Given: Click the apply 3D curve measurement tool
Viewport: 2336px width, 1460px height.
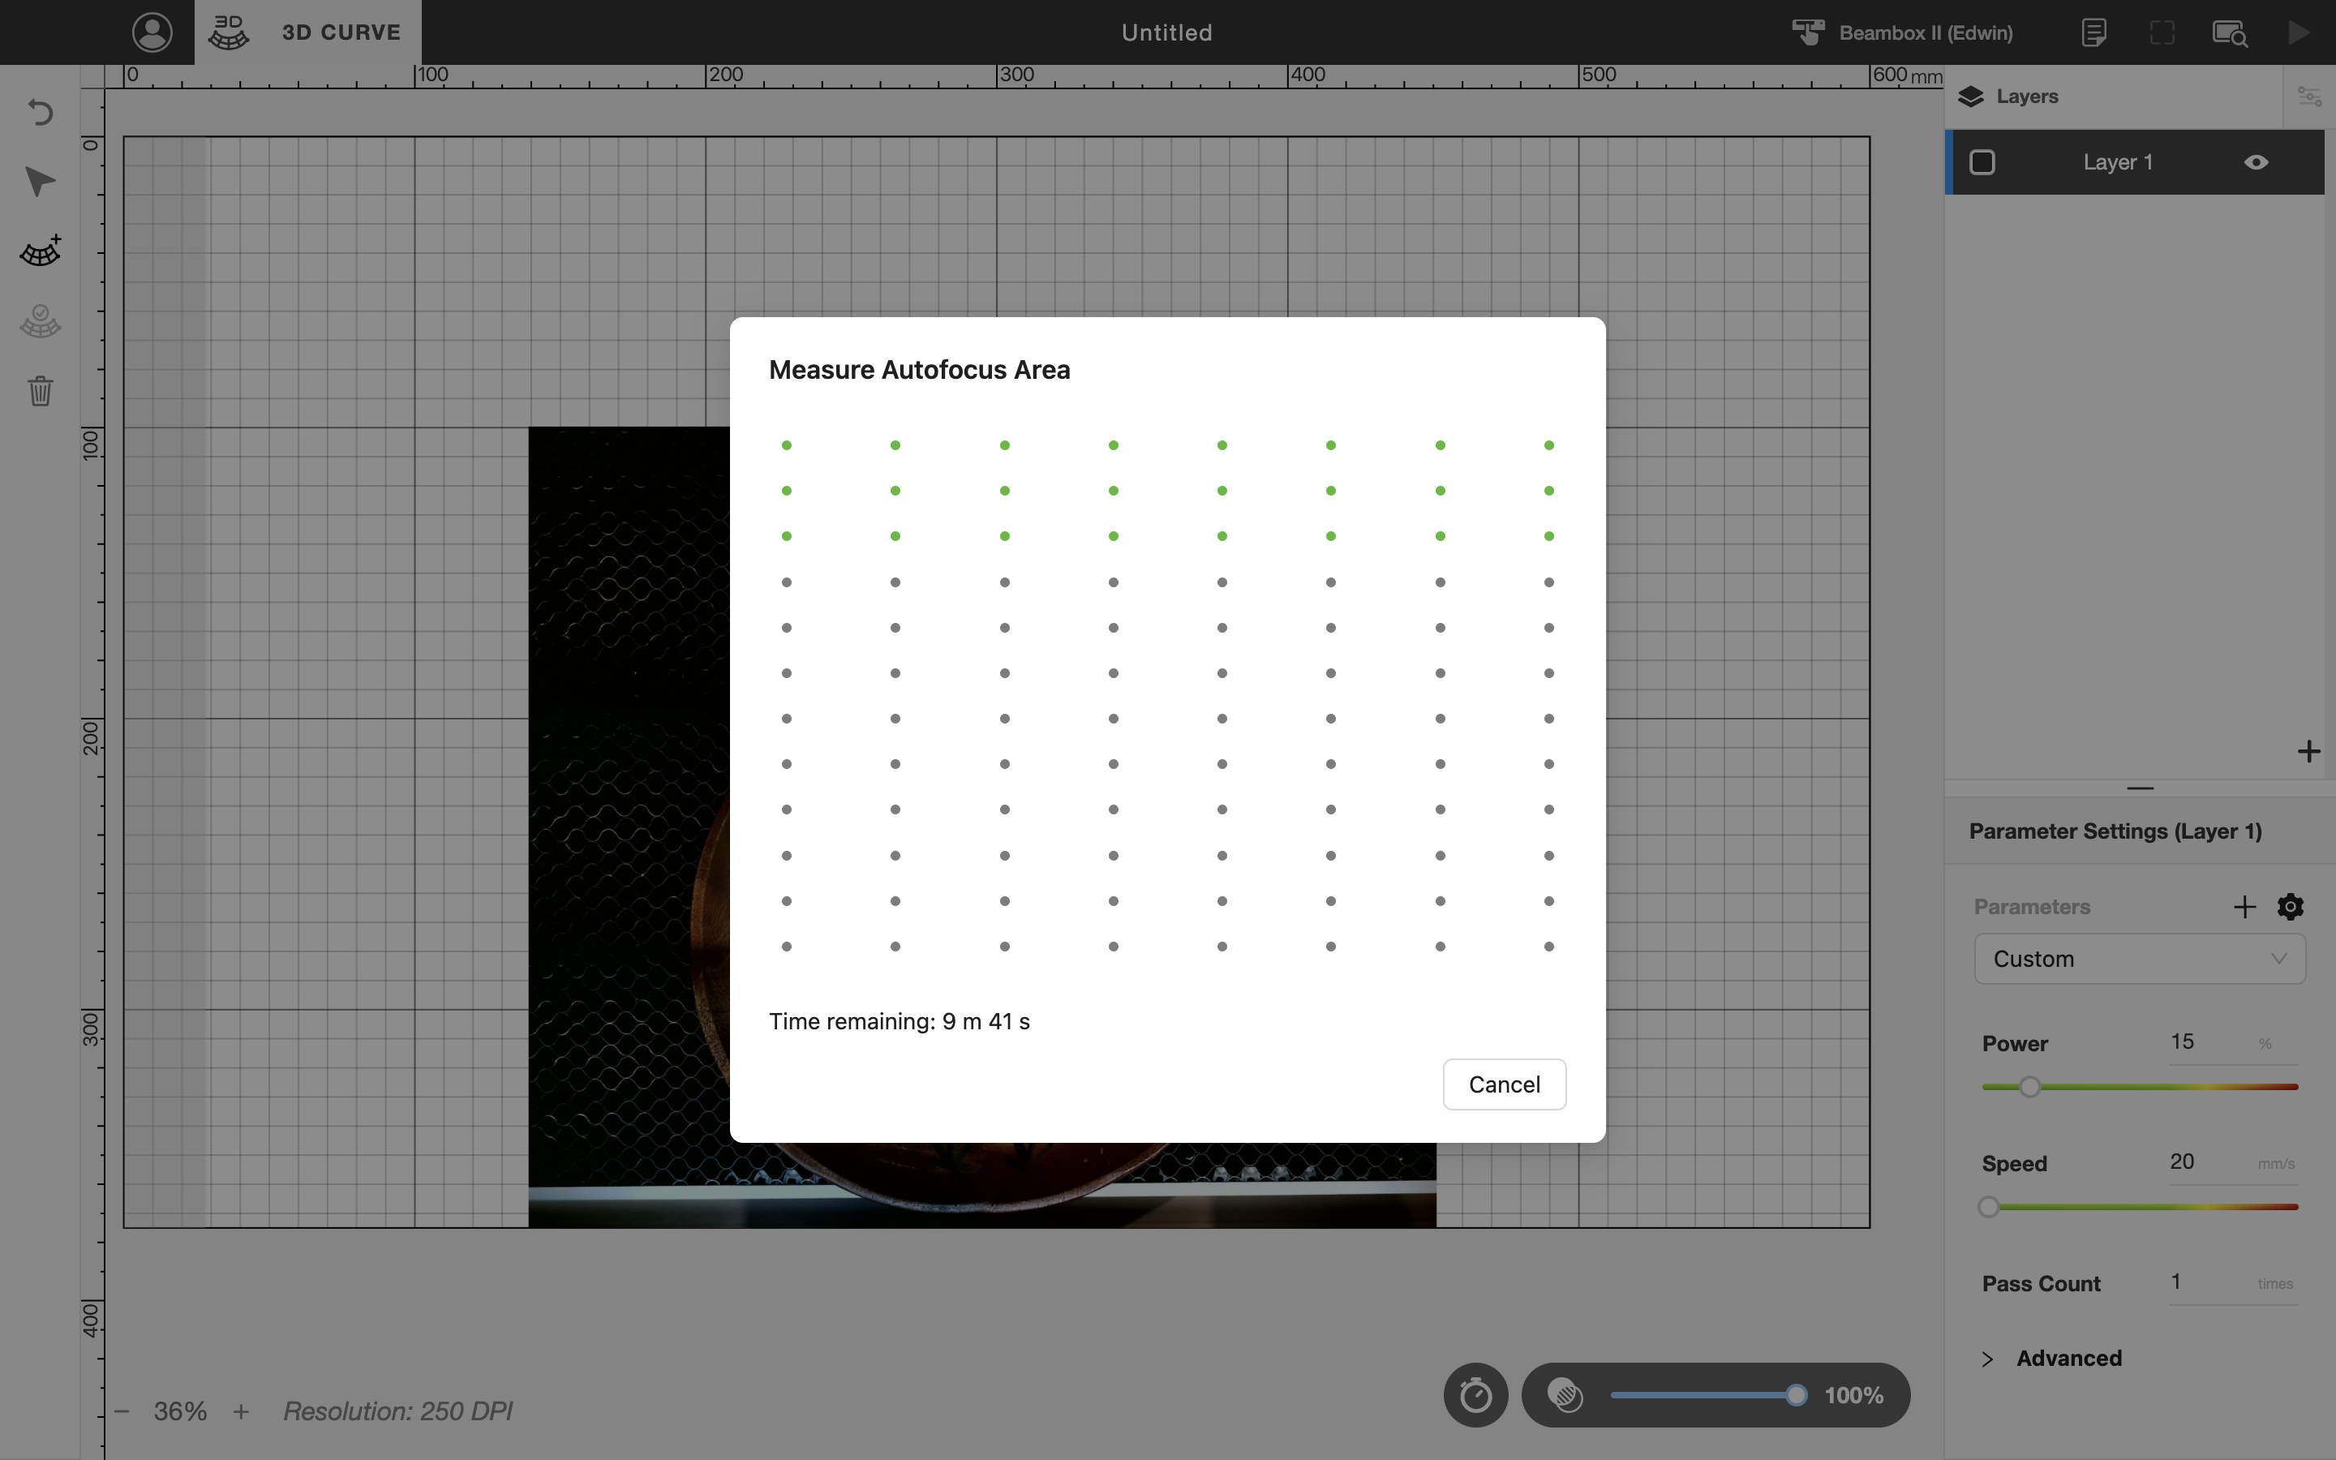Looking at the screenshot, I should click(x=40, y=320).
